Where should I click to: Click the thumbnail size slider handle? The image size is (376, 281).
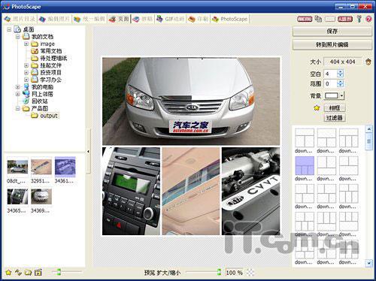[59, 272]
